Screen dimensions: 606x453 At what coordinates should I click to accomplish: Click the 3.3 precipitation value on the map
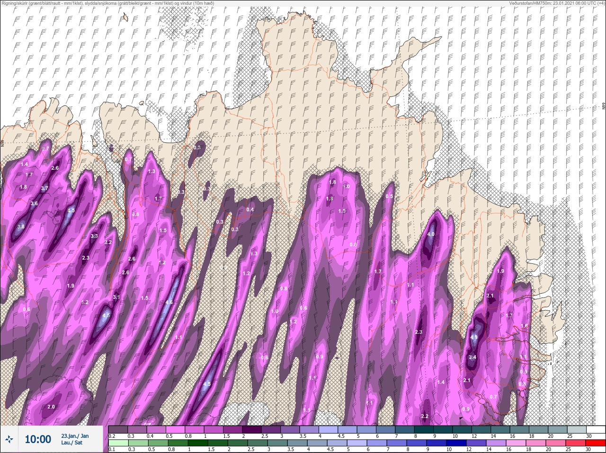(x=94, y=236)
